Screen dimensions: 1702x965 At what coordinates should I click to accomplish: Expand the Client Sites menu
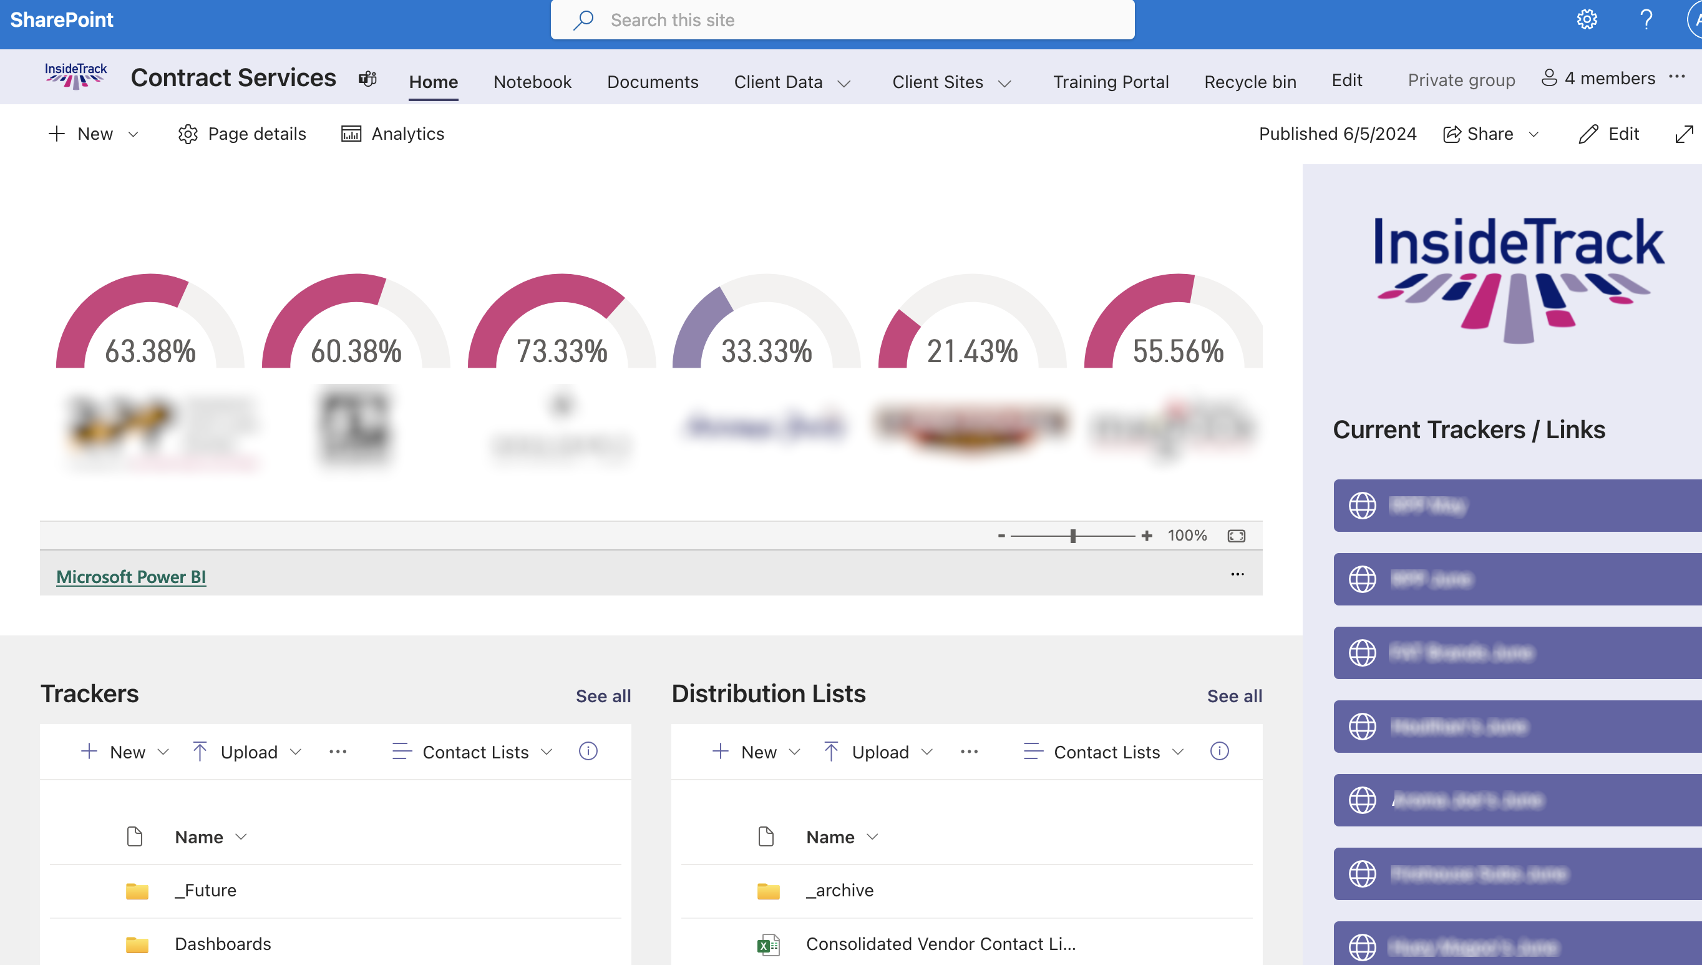click(x=951, y=82)
